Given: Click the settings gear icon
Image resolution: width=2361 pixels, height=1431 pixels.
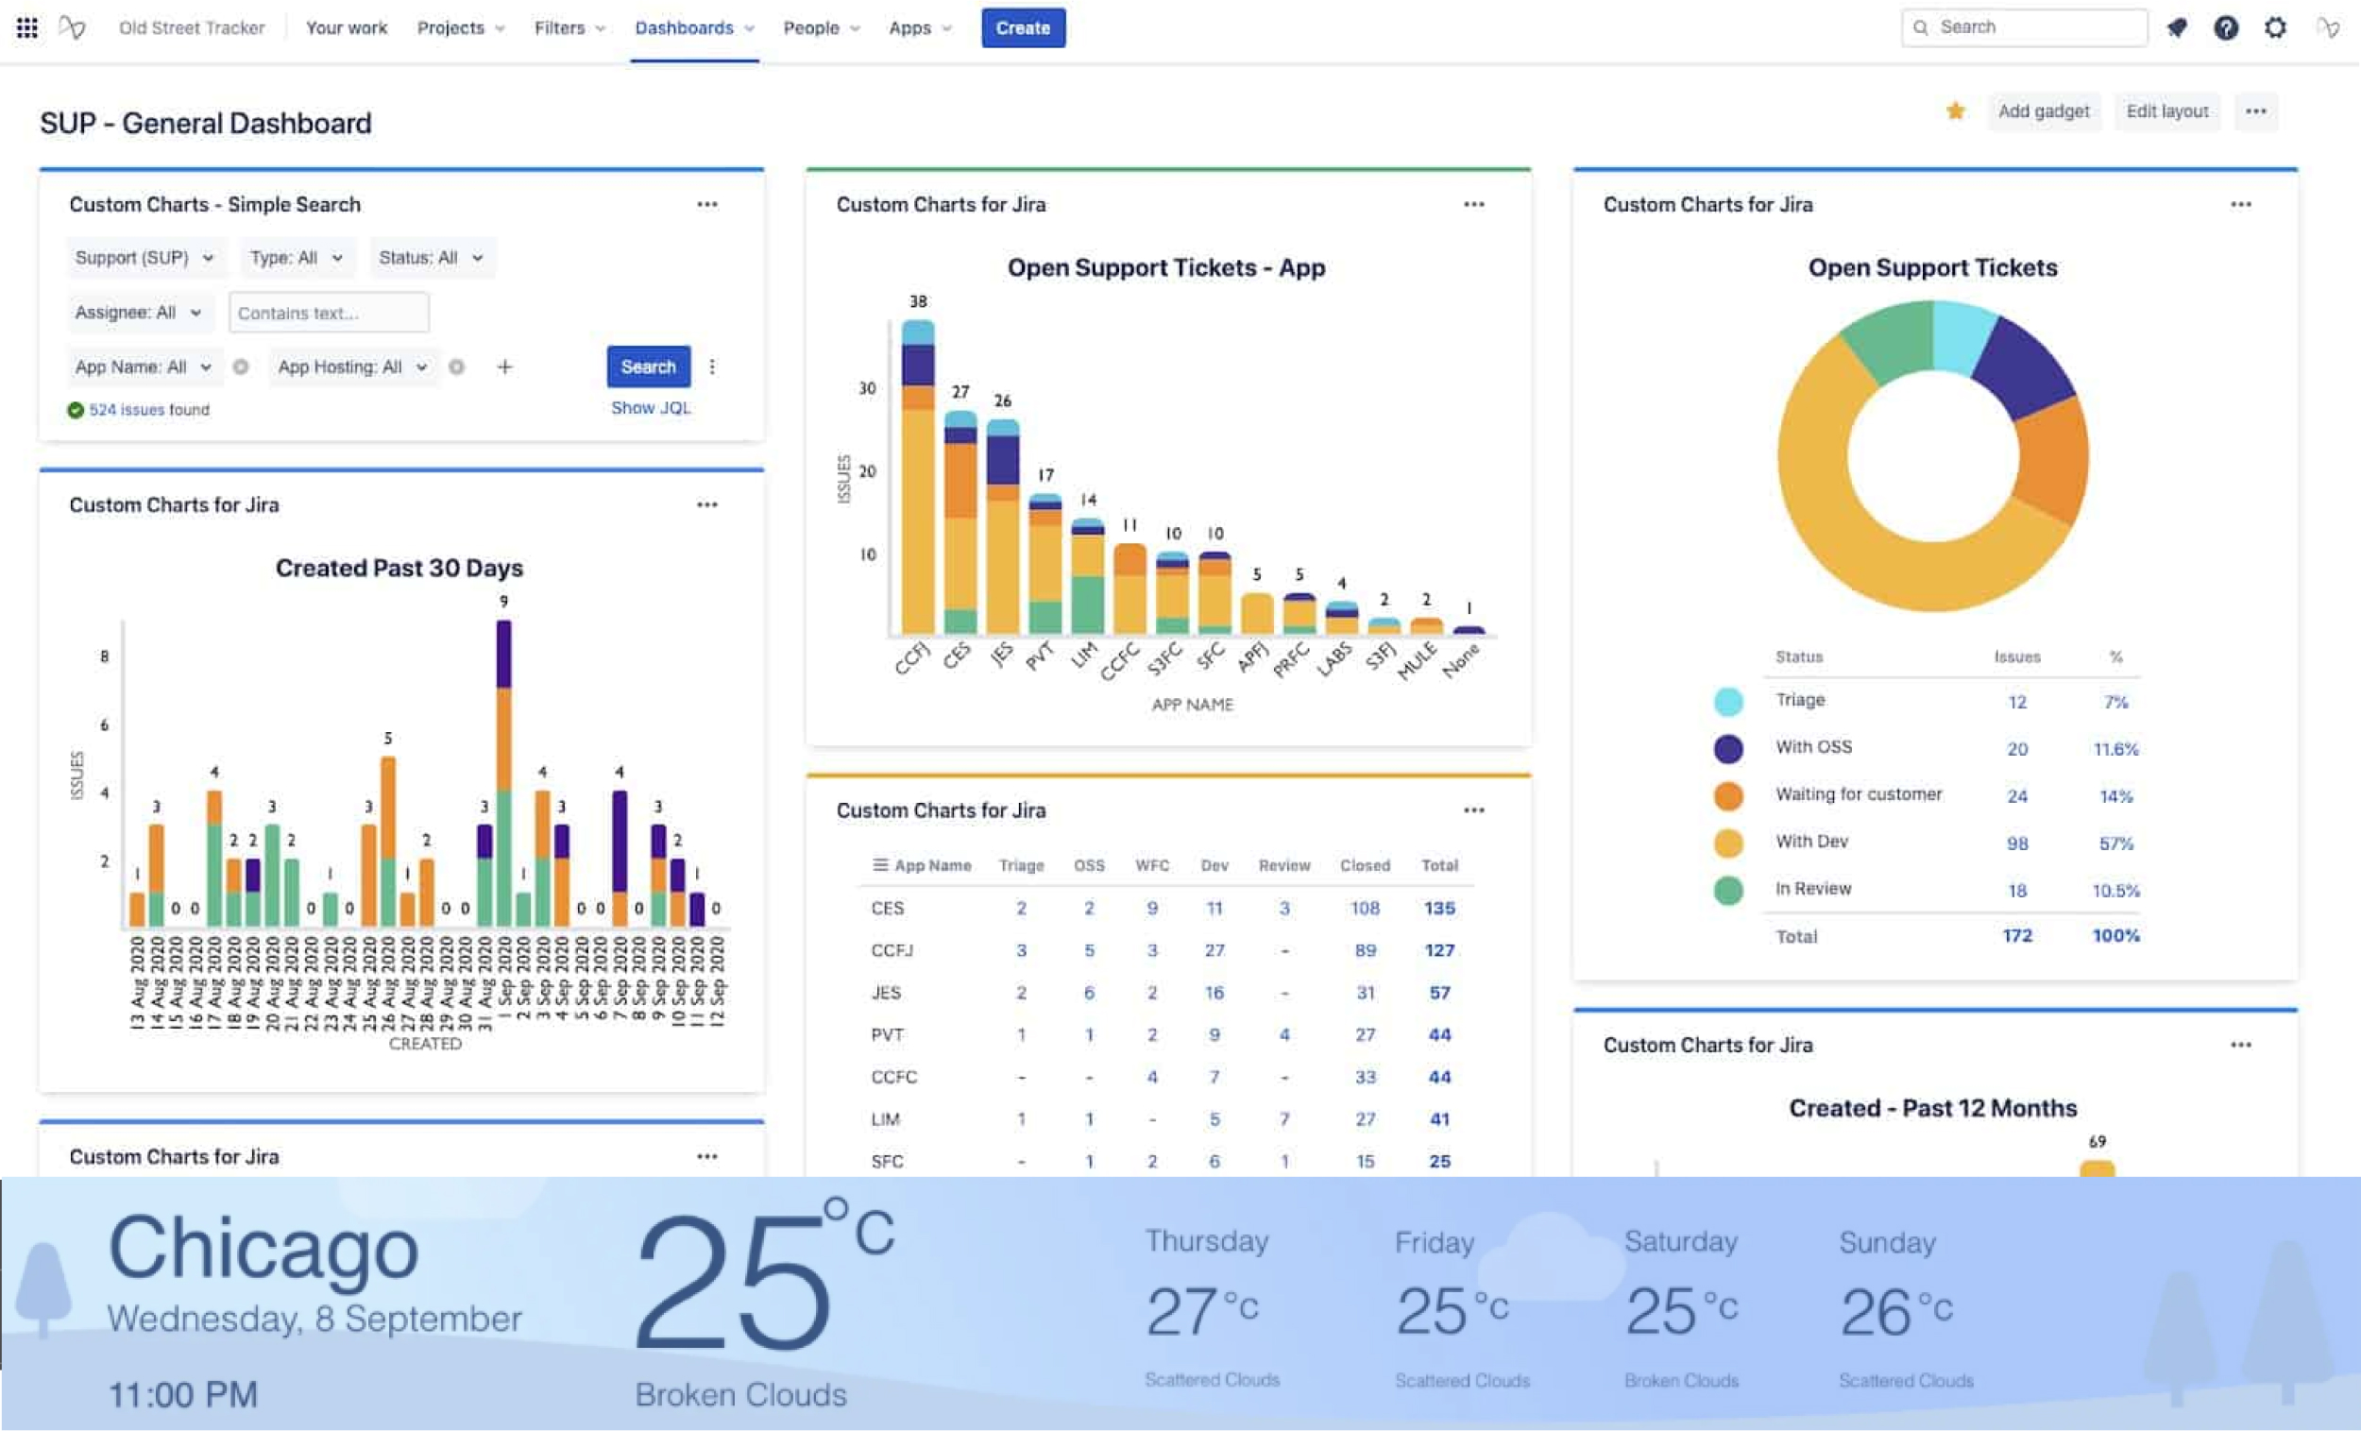Looking at the screenshot, I should tap(2277, 27).
